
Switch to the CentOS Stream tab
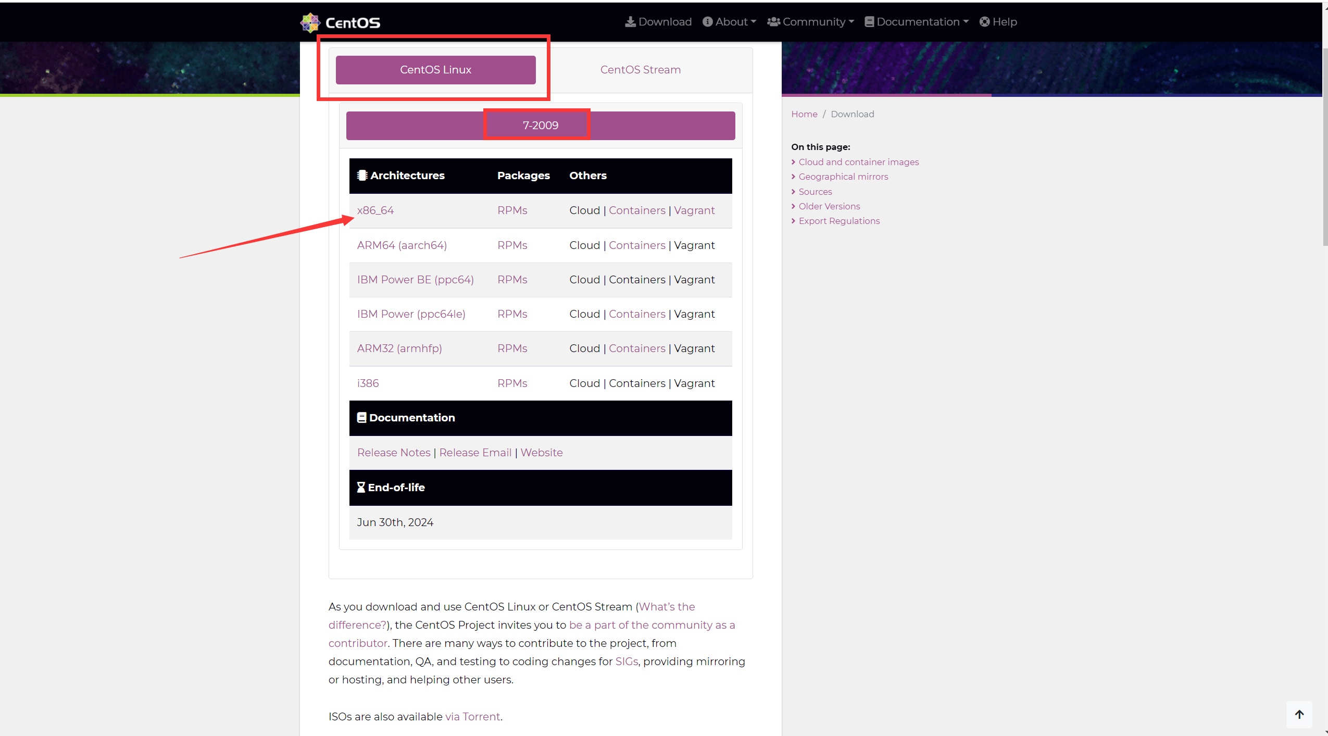640,70
